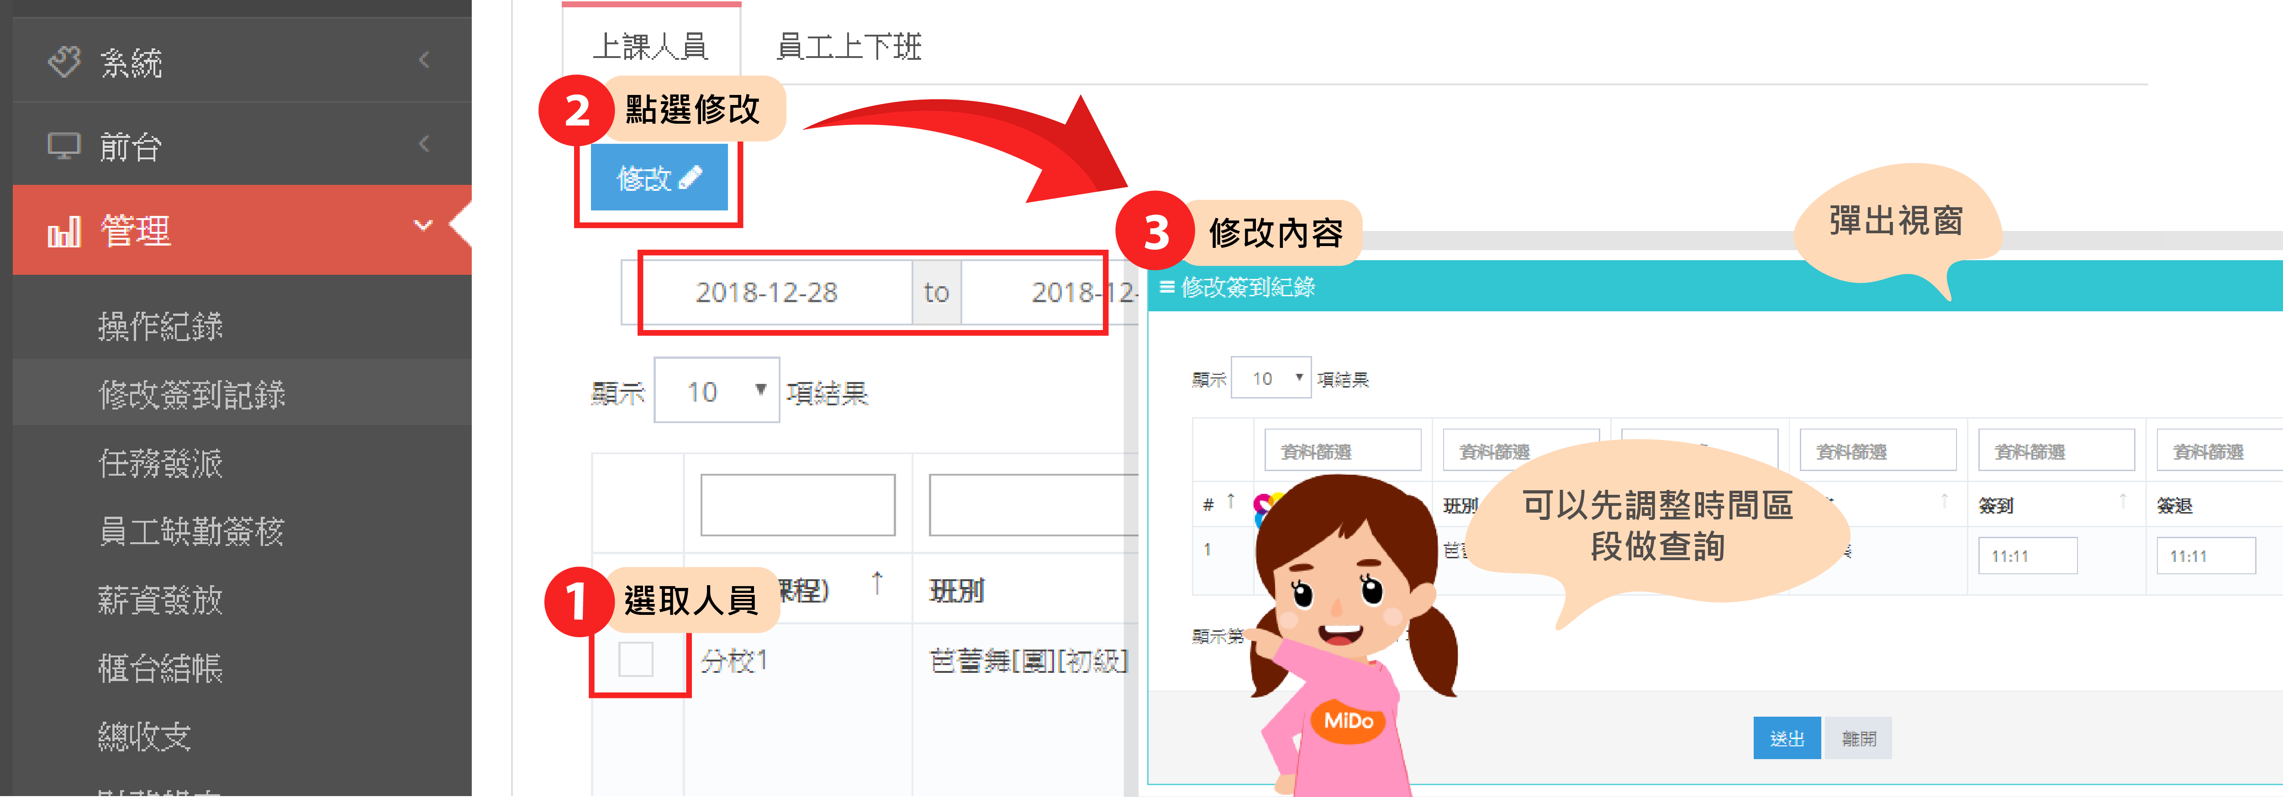Click the 離開 button in popup
This screenshot has height=797, width=2283.
click(x=1858, y=739)
